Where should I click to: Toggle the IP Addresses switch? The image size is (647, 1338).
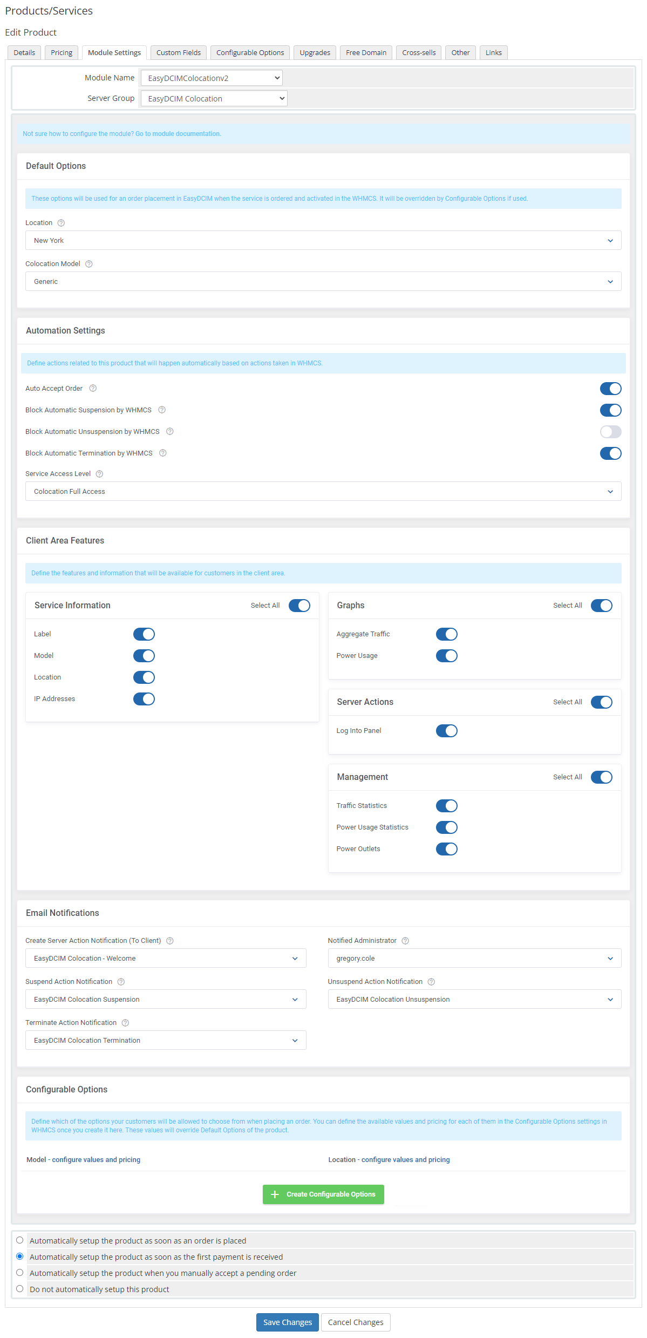click(x=144, y=699)
